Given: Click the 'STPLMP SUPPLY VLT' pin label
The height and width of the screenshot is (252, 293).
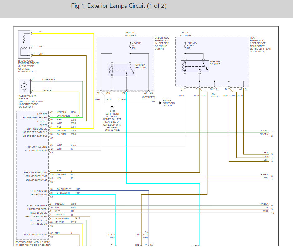Looking at the screenshot, I should (36, 151).
